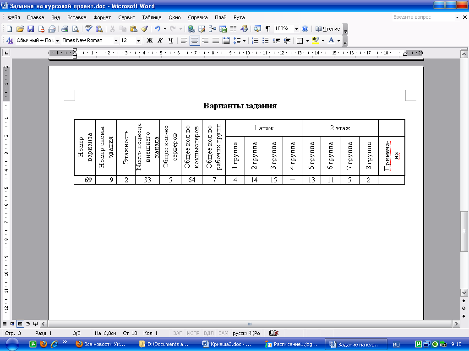The height and width of the screenshot is (351, 469).
Task: Justify the paragraph text
Action: (x=216, y=41)
